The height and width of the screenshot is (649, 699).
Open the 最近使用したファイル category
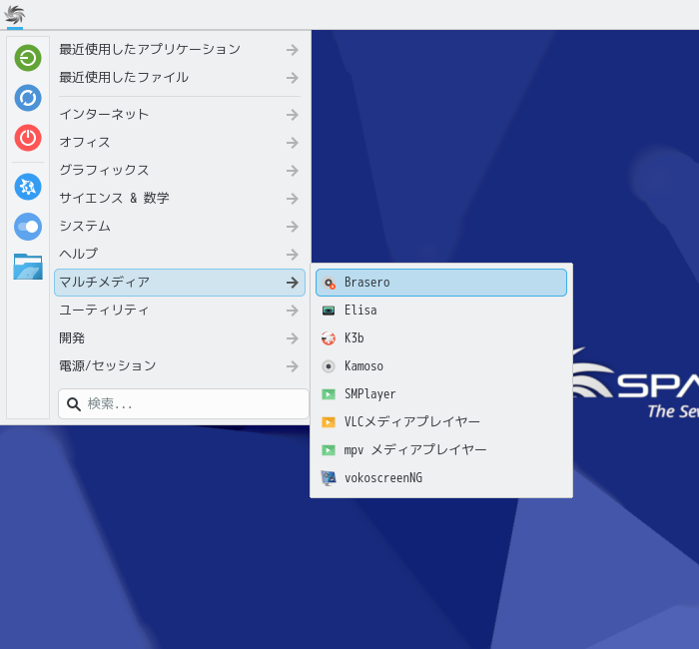coord(180,78)
